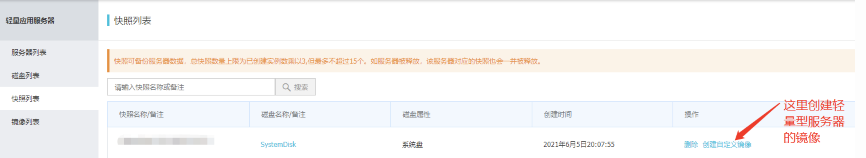Screen dimensions: 866x158
Task: Click the 快照列表 page title
Action: coord(132,21)
